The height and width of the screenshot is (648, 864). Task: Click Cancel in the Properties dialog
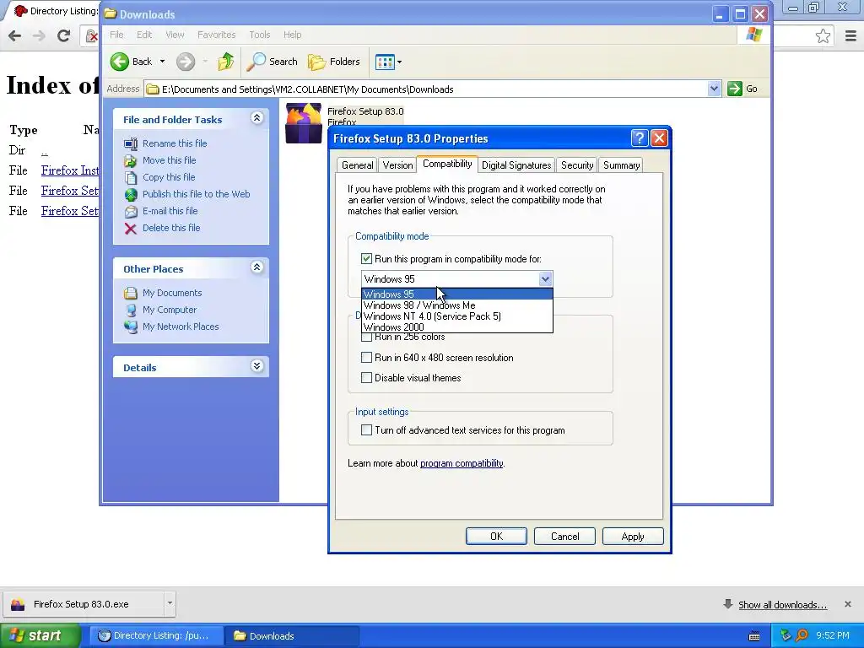click(564, 536)
